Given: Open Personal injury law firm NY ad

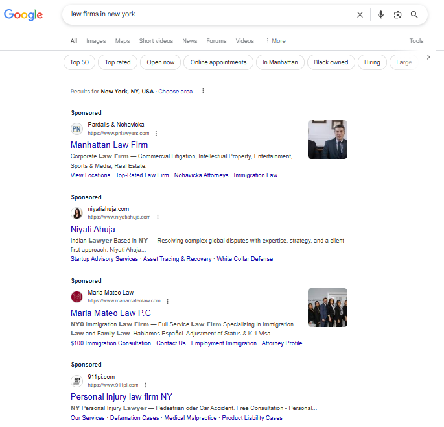Looking at the screenshot, I should (x=121, y=396).
